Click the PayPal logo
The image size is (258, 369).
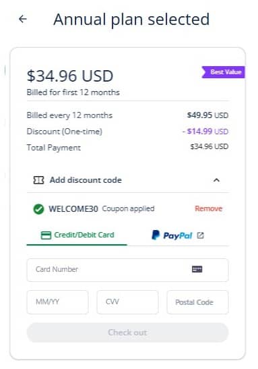click(x=172, y=235)
